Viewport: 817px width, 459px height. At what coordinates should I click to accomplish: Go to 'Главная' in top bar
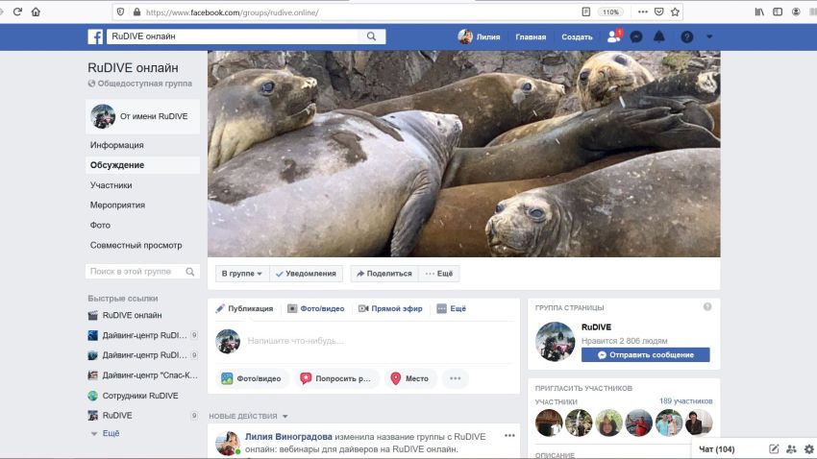click(531, 36)
